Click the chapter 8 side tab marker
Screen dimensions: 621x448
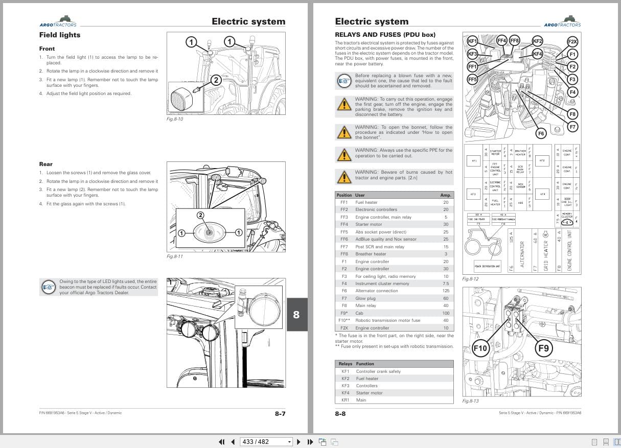point(296,315)
